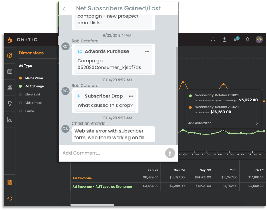Click the Sep 30 column header

click(205, 170)
